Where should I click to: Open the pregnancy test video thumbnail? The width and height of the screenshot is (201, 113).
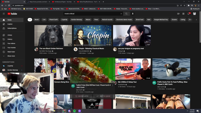point(132,35)
